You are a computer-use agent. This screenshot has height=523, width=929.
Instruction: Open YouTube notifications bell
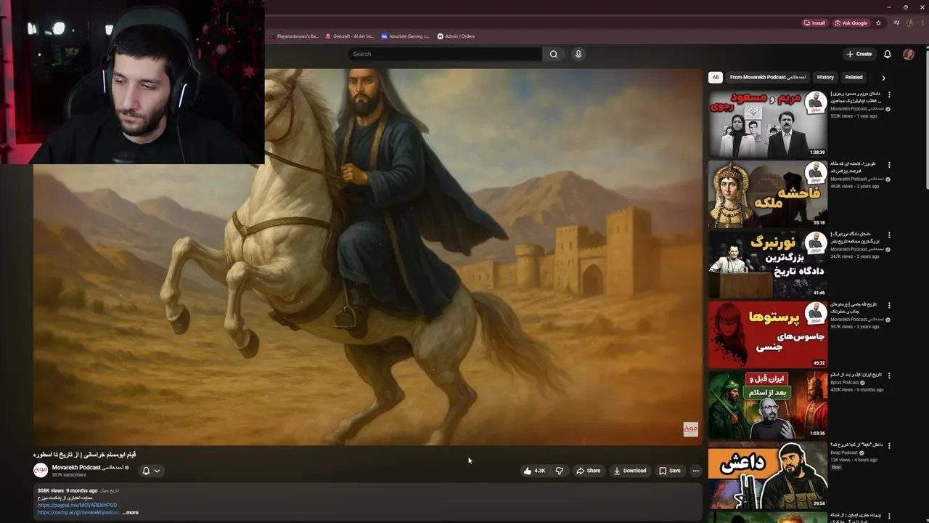click(887, 54)
